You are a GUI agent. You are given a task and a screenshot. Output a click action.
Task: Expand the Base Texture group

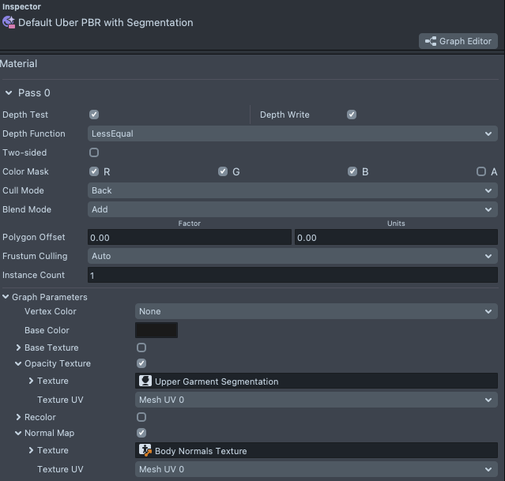pyautogui.click(x=18, y=348)
